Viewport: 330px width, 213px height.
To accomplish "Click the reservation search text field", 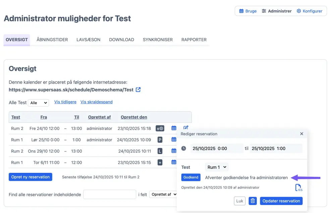I will (x=109, y=194).
